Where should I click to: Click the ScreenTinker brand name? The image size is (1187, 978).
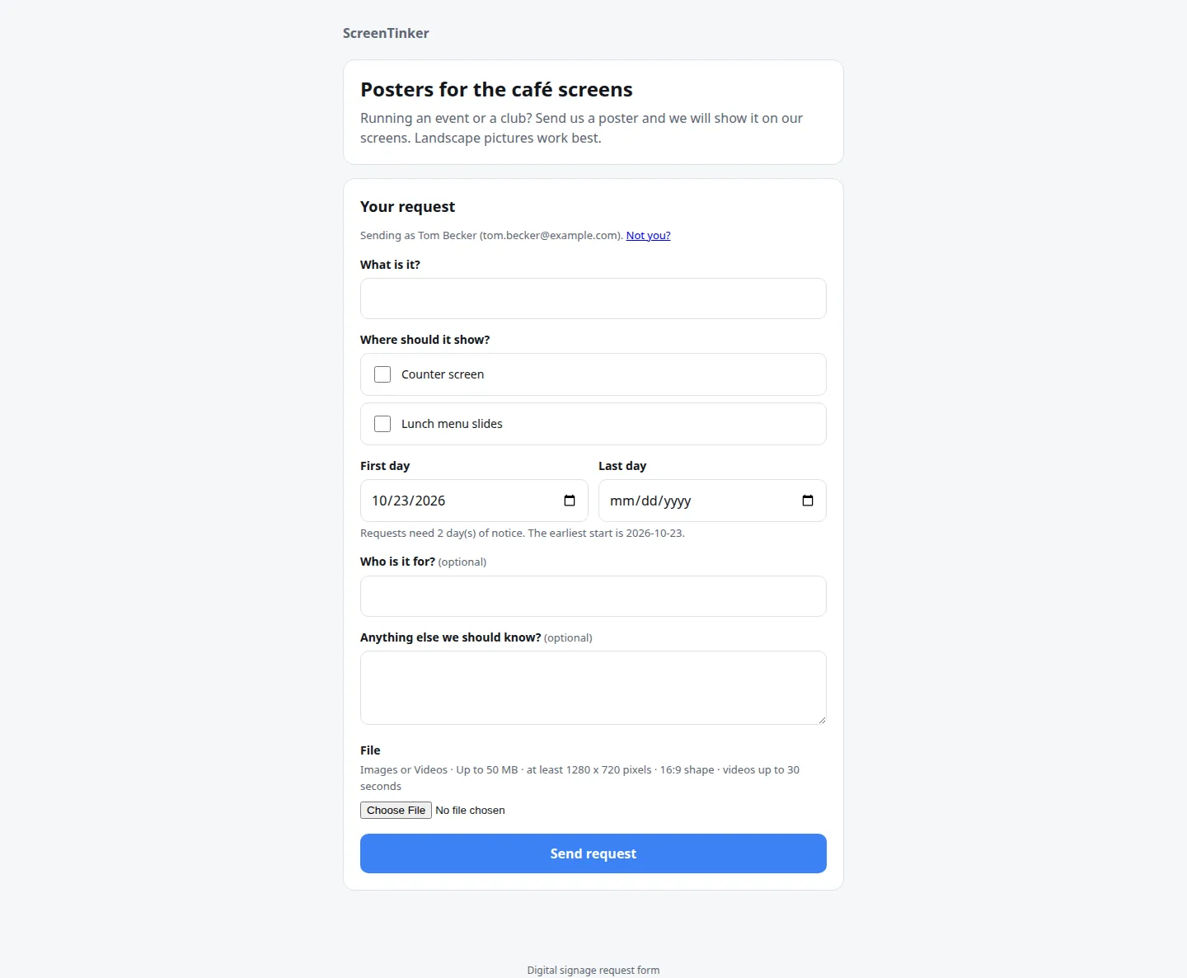tap(386, 33)
